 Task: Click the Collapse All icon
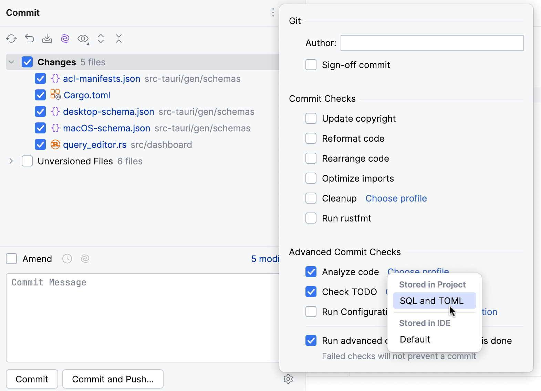tap(119, 39)
